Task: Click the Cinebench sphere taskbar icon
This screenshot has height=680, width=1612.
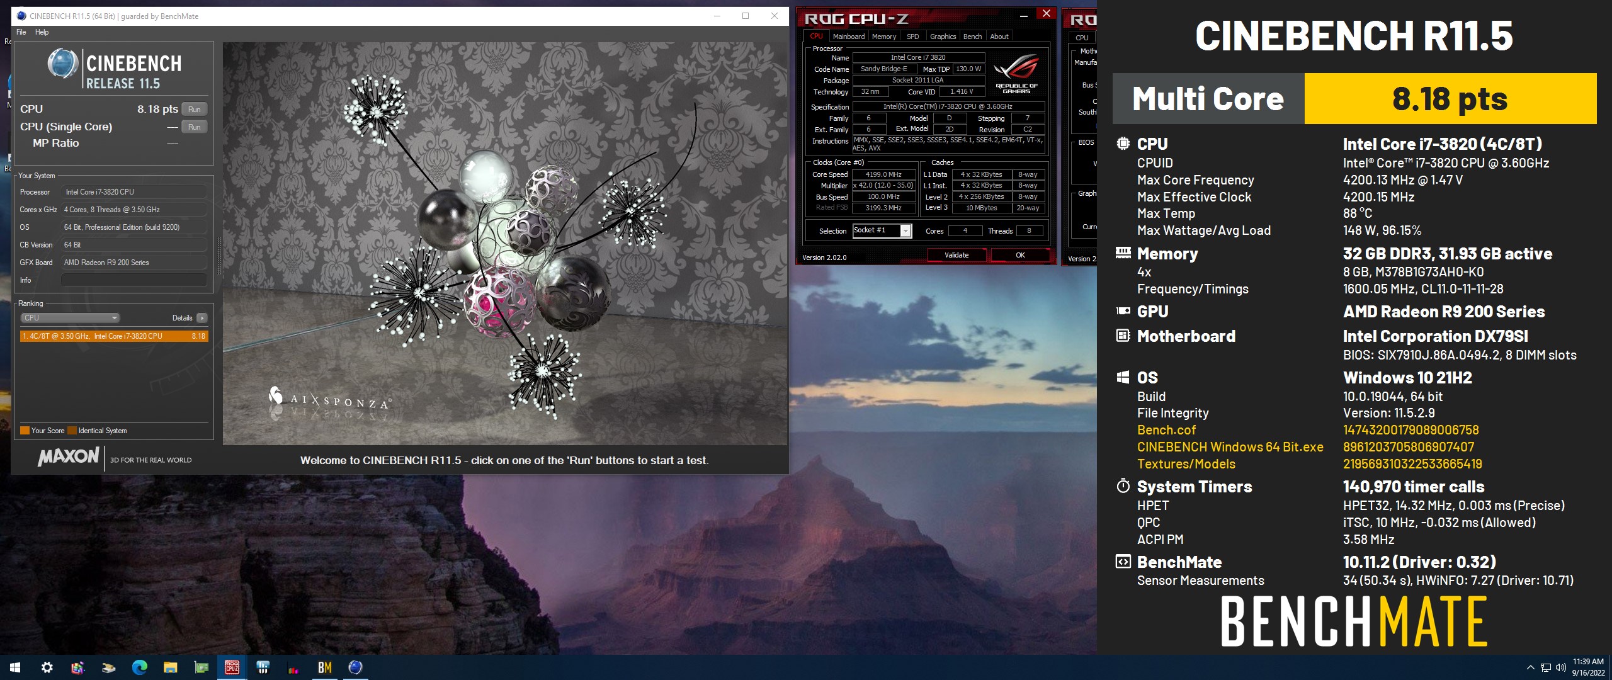Action: tap(355, 667)
